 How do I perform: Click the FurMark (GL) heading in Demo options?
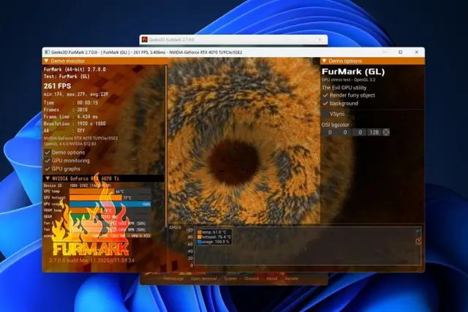[353, 72]
